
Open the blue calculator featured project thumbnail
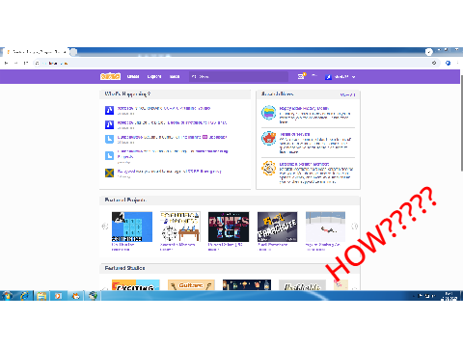(132, 227)
